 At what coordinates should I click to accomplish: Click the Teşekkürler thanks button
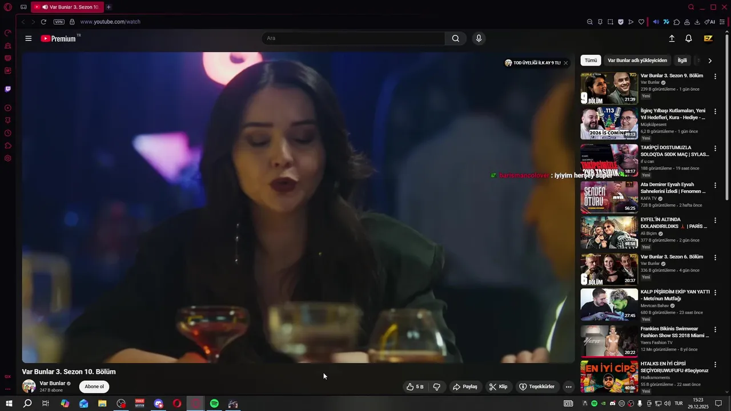536,386
